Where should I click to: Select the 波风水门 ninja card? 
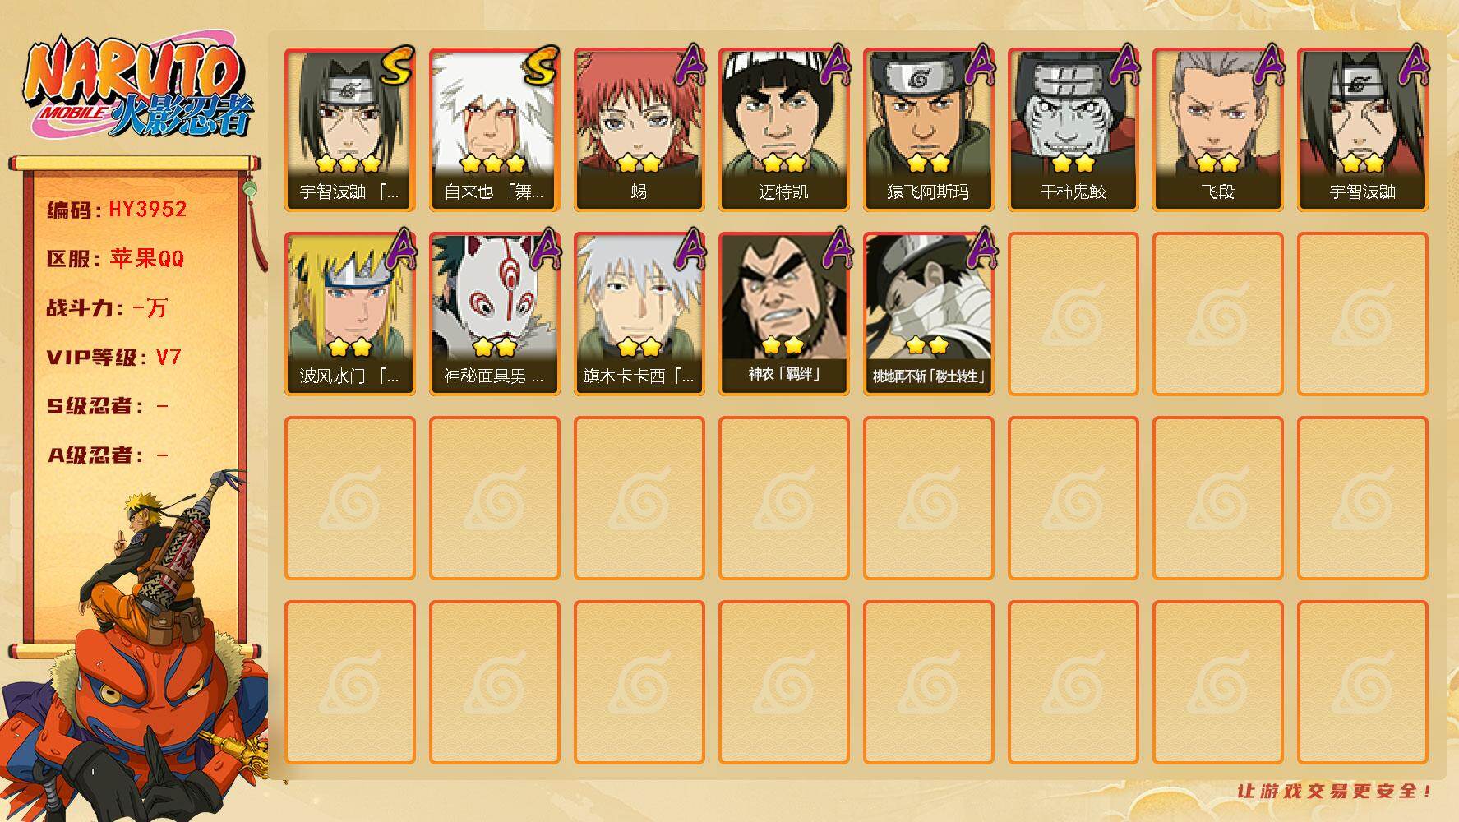(349, 314)
